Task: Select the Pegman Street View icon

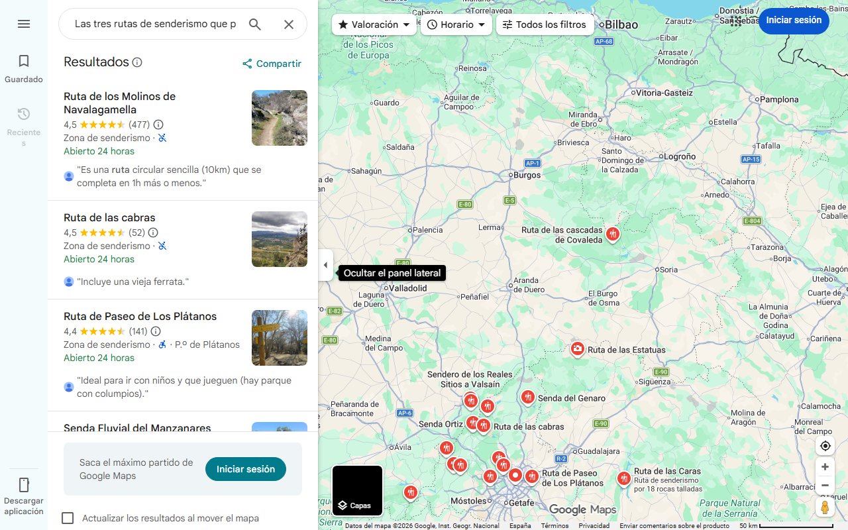Action: [825, 507]
